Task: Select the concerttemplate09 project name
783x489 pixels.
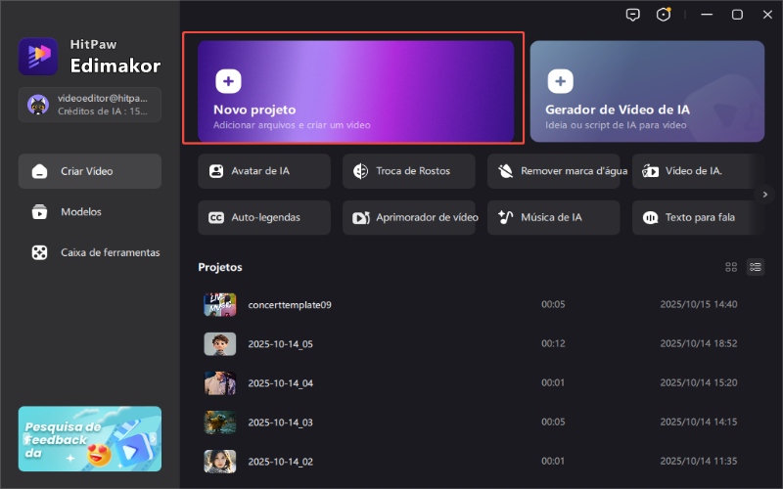Action: coord(290,305)
